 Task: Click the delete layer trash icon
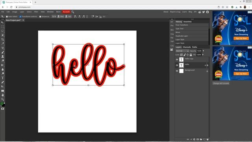coord(208,139)
